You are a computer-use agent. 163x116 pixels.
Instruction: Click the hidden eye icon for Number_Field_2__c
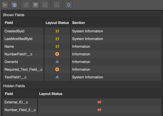(99, 110)
